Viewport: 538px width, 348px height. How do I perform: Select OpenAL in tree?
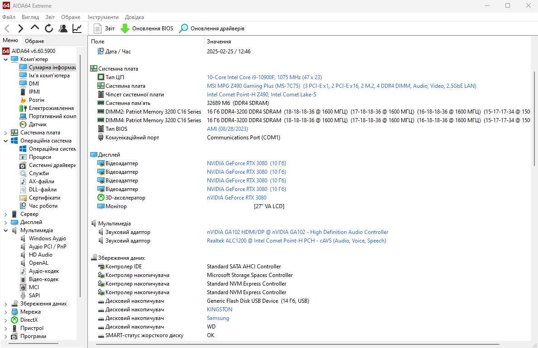pos(38,263)
